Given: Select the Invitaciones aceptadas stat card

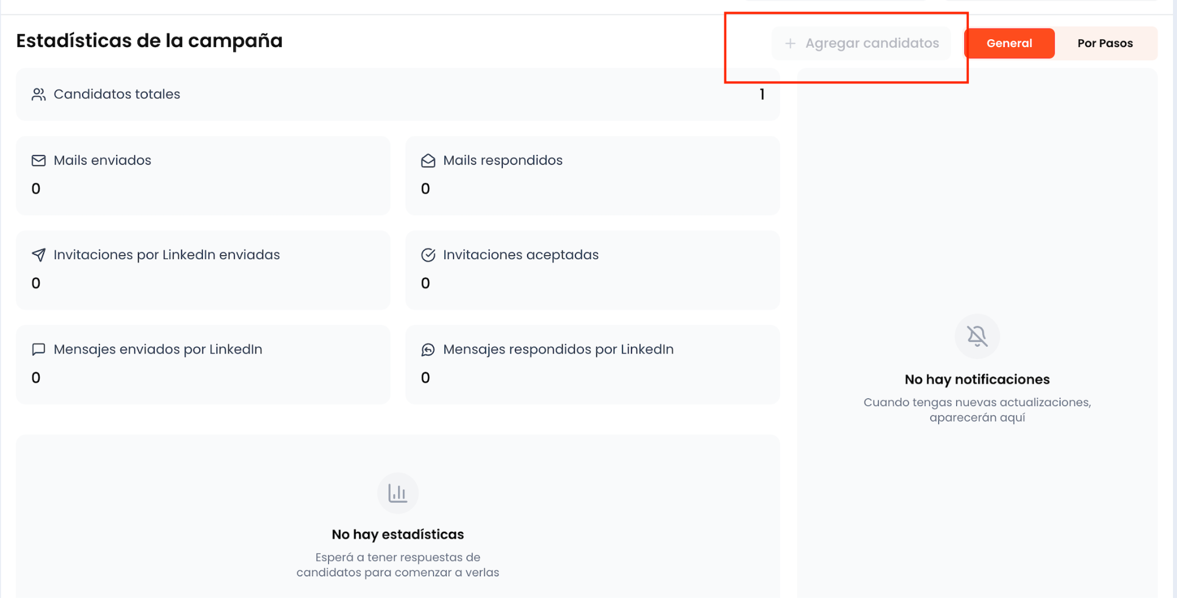Looking at the screenshot, I should [x=593, y=270].
